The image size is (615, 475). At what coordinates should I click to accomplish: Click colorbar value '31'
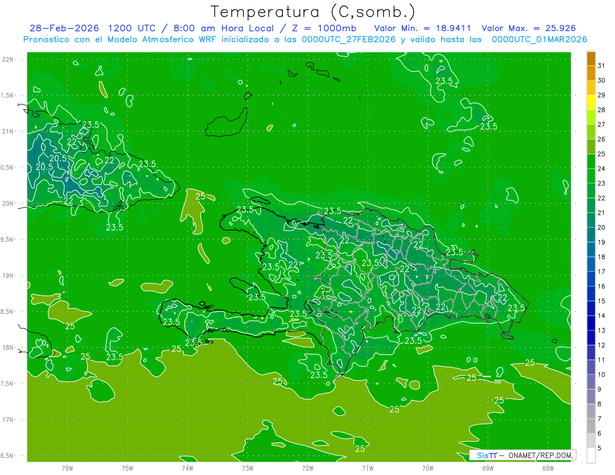(602, 66)
